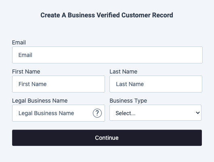Open the Business Type dropdown
The width and height of the screenshot is (214, 162).
point(155,113)
